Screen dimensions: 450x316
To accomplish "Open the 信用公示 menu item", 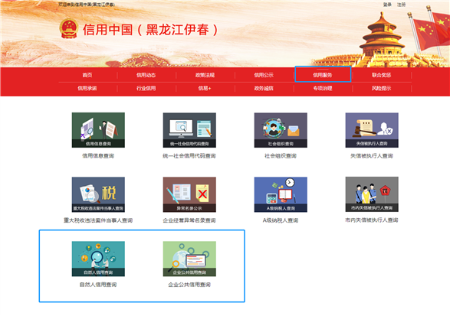I will pos(264,75).
